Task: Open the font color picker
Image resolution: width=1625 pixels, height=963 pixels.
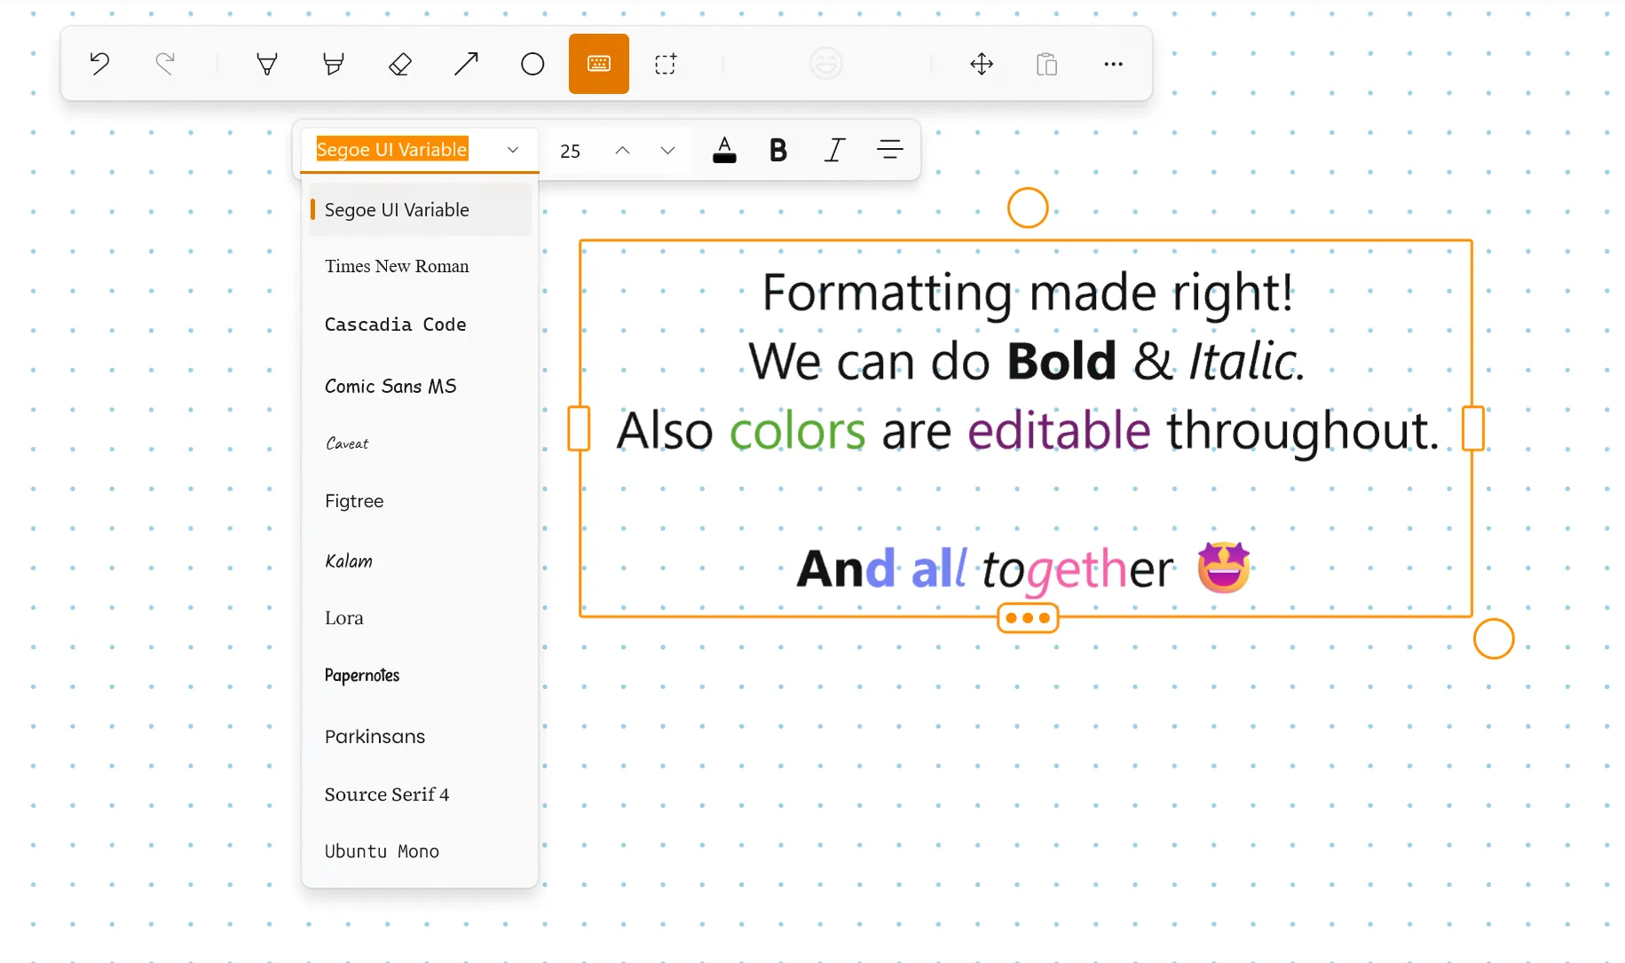Action: click(x=724, y=150)
